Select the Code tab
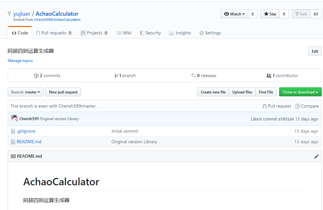Viewport: 323px width, 210px height. (20, 33)
